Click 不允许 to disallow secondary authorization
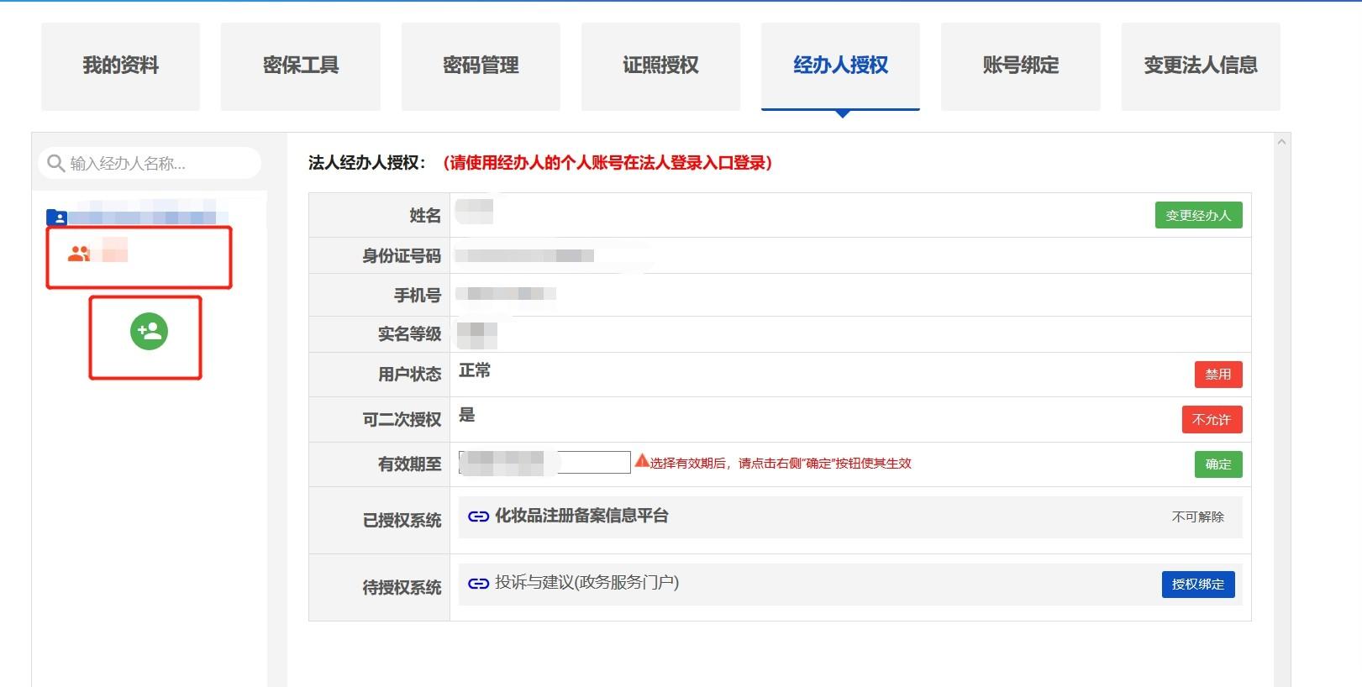This screenshot has height=687, width=1362. [1211, 420]
